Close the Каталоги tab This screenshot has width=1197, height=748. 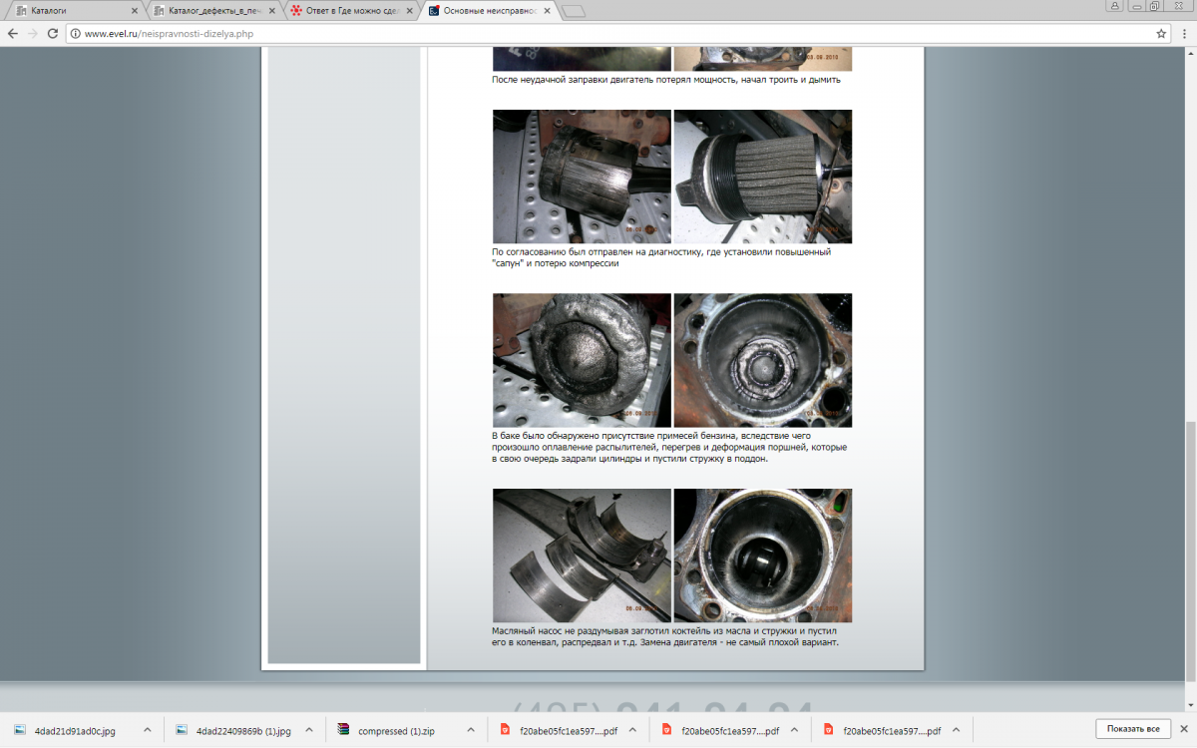coord(134,11)
